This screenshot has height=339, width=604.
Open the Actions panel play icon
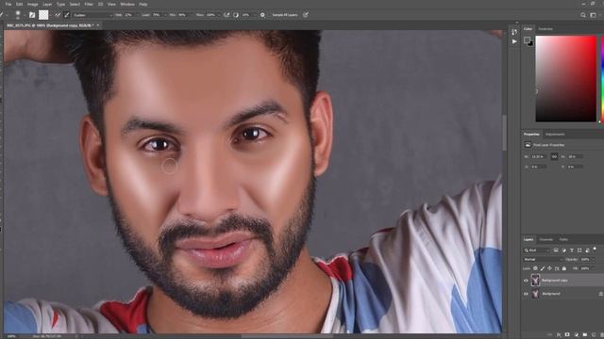click(514, 41)
